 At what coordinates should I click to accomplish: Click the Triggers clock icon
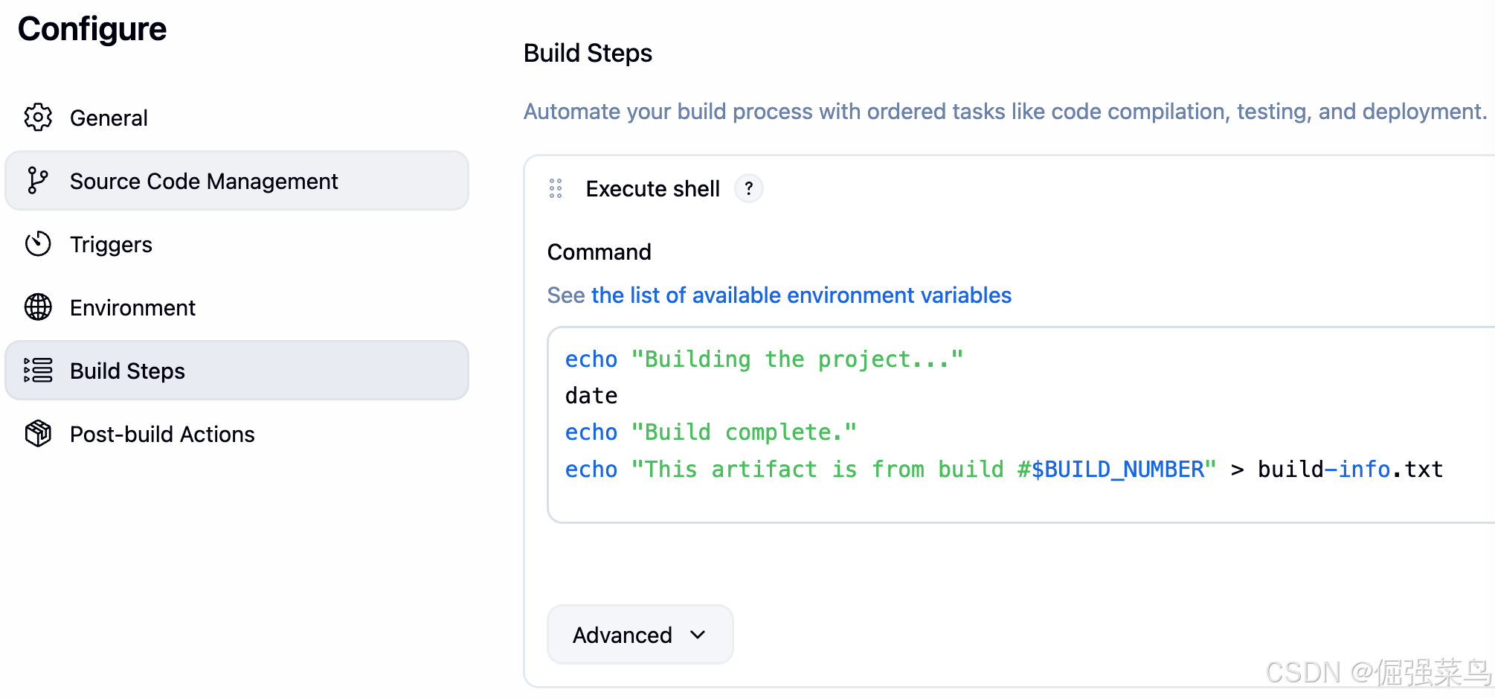pyautogui.click(x=38, y=244)
